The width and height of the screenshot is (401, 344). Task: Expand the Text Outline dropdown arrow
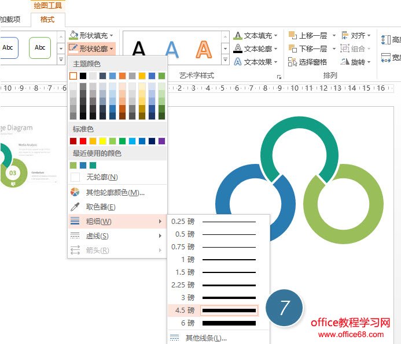(275, 48)
